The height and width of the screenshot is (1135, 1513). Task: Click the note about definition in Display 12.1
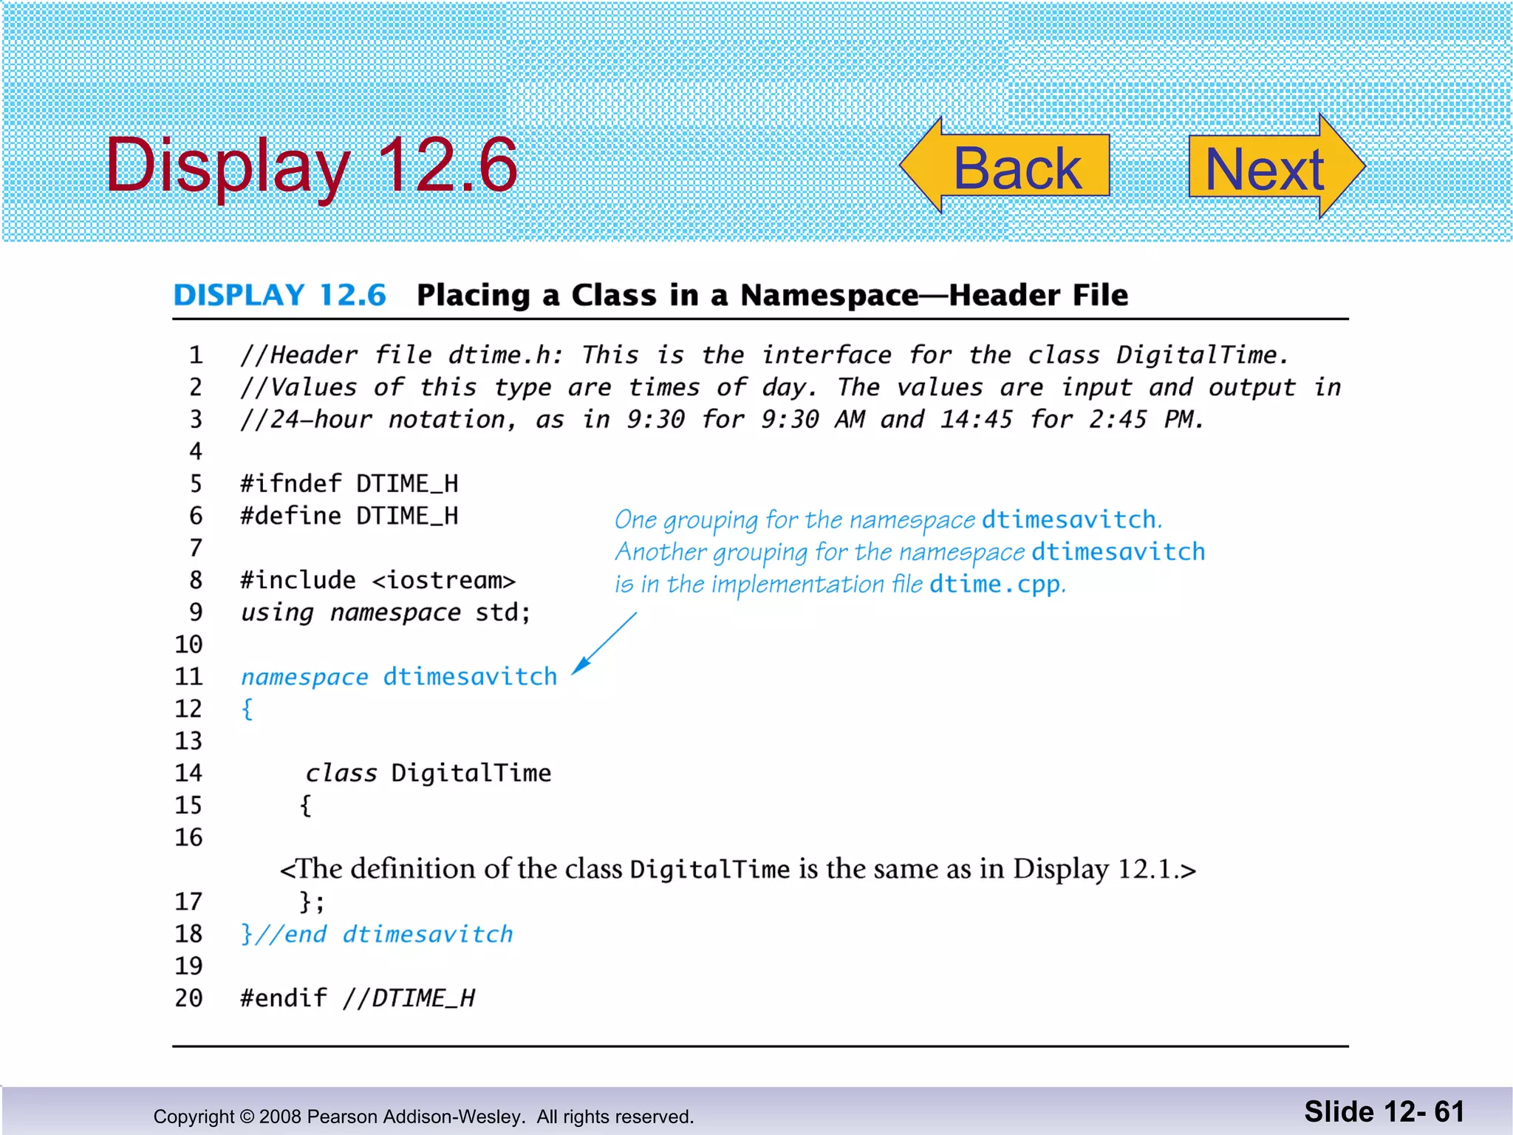737,870
